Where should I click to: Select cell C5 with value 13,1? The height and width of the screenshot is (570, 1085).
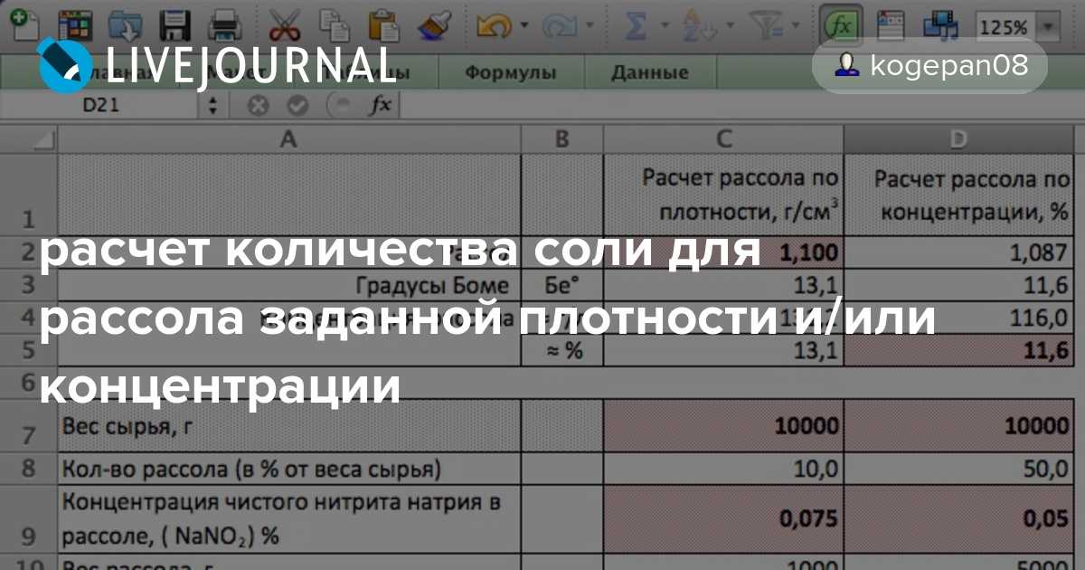pos(723,350)
